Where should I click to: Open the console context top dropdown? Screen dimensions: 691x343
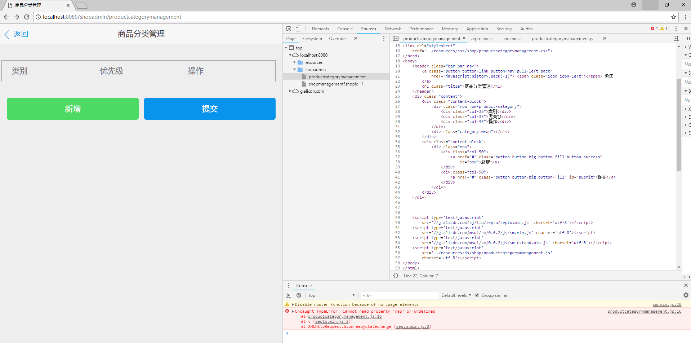click(x=331, y=295)
